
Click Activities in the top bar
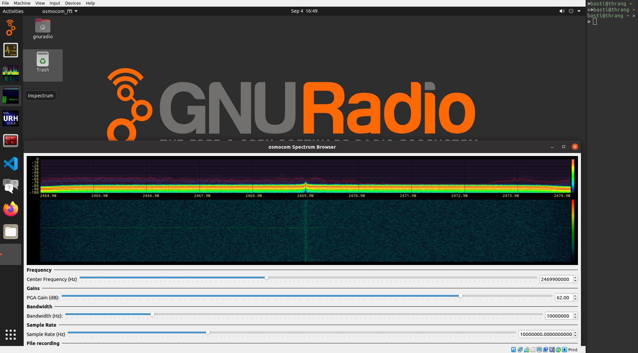(x=13, y=11)
